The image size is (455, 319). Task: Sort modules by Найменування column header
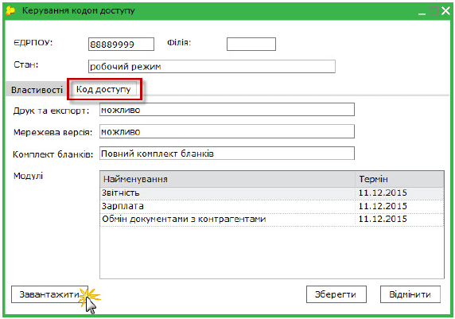[x=227, y=179]
